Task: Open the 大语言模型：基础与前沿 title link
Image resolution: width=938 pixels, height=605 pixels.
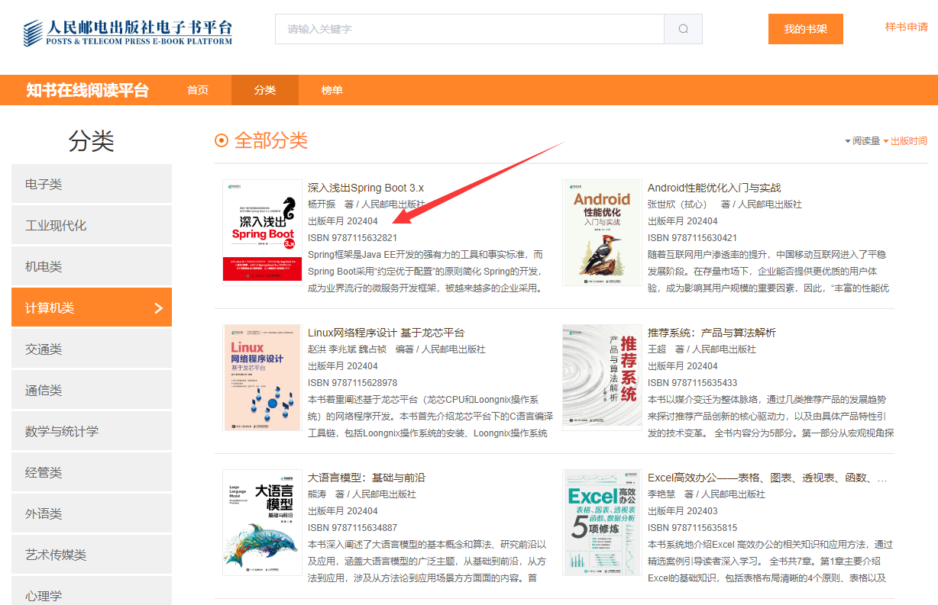Action: (x=366, y=478)
